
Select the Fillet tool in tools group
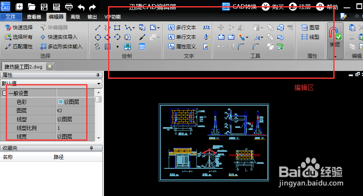click(241, 47)
